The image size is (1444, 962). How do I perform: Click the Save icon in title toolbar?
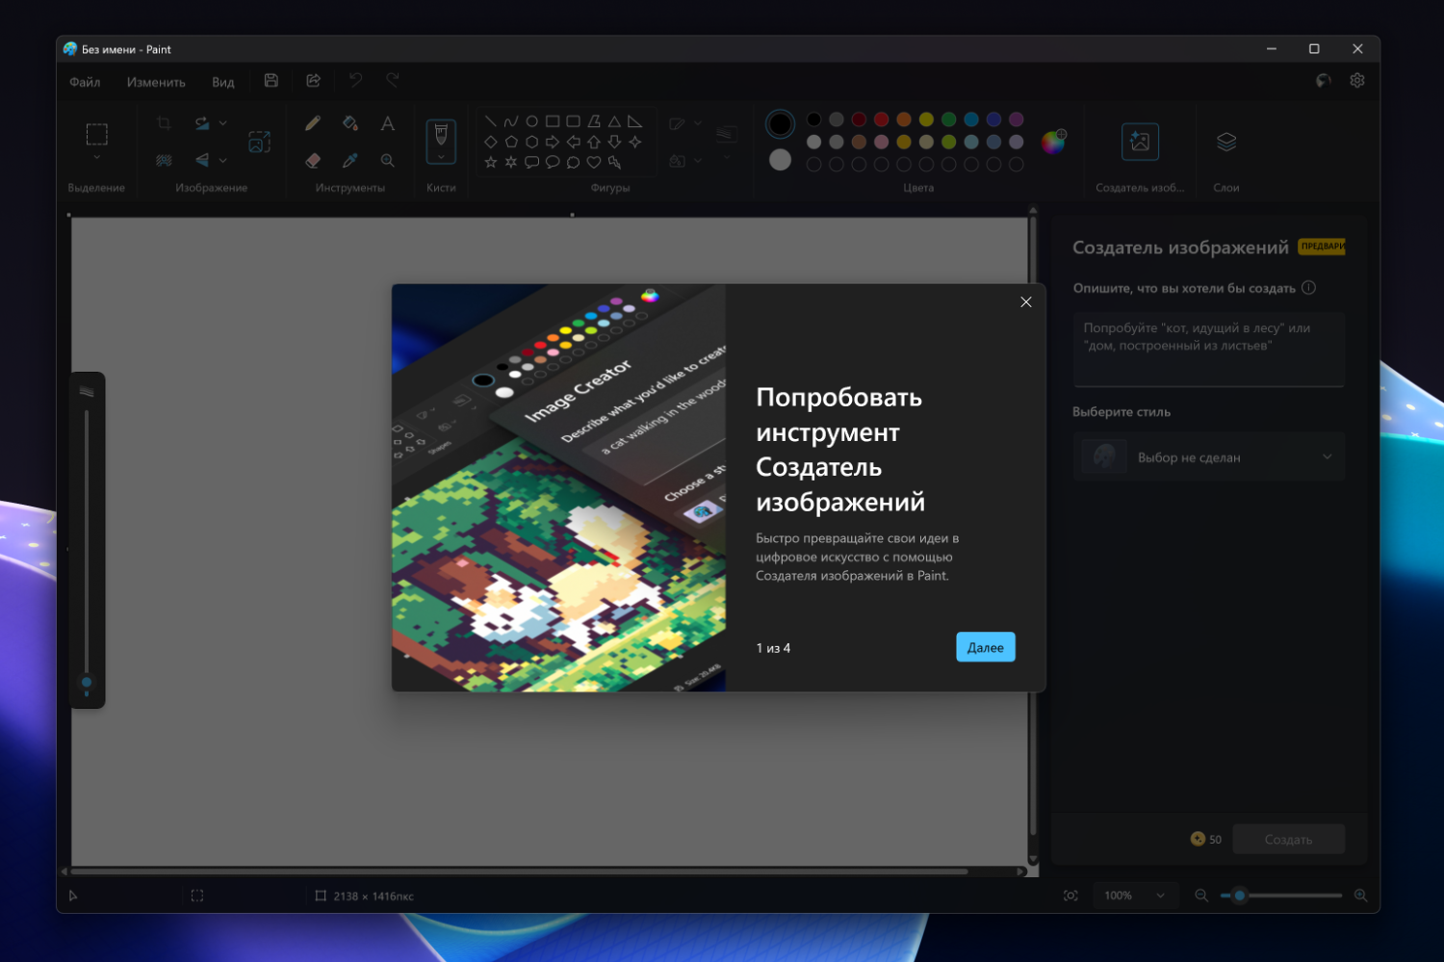click(271, 81)
